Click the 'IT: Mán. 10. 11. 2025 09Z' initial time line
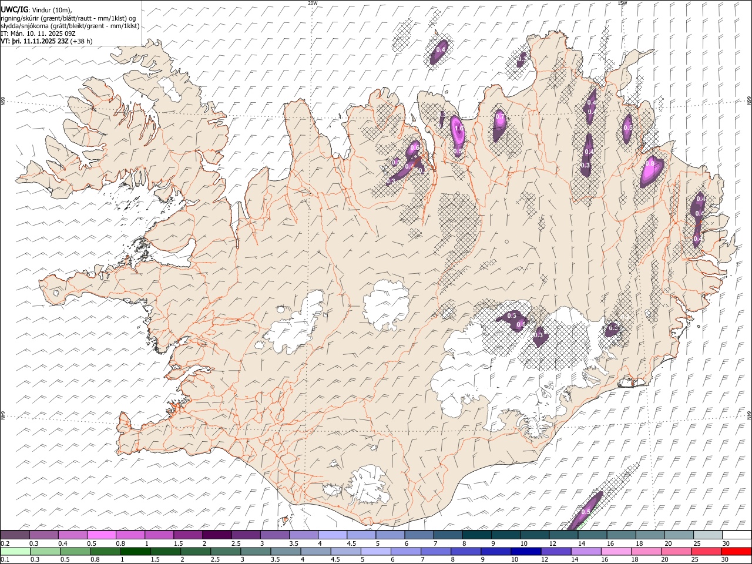Screen dimensions: 752x564 coord(38,33)
